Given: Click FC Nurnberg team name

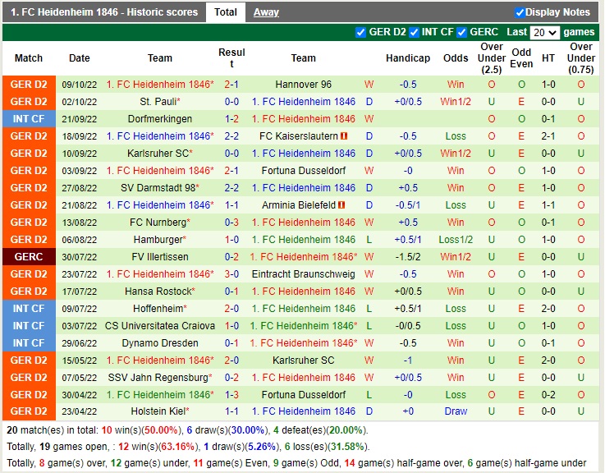Looking at the screenshot, I should 160,223.
